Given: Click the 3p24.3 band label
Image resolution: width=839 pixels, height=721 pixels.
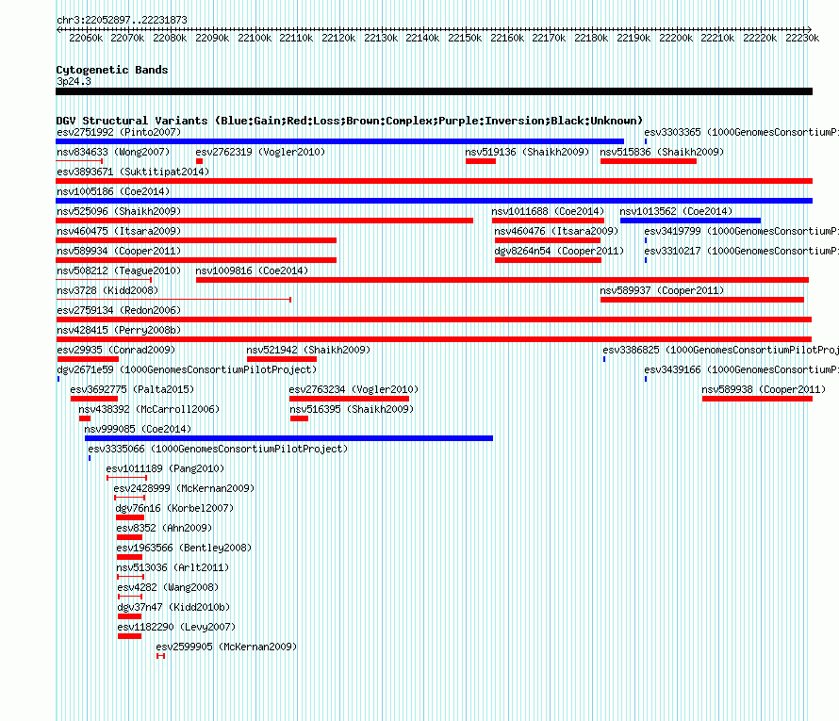Looking at the screenshot, I should pyautogui.click(x=74, y=81).
